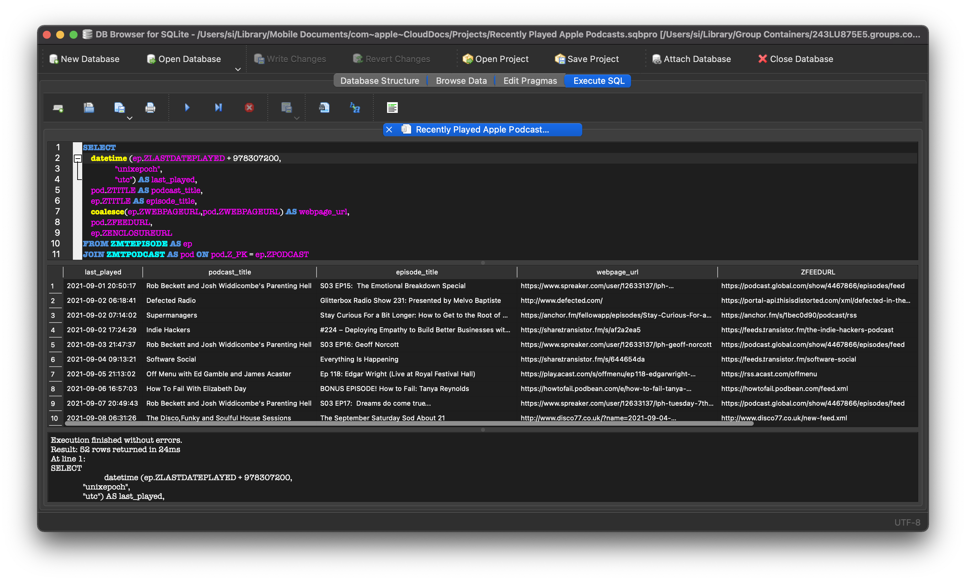Switch to the Browse Data tab

pyautogui.click(x=461, y=81)
